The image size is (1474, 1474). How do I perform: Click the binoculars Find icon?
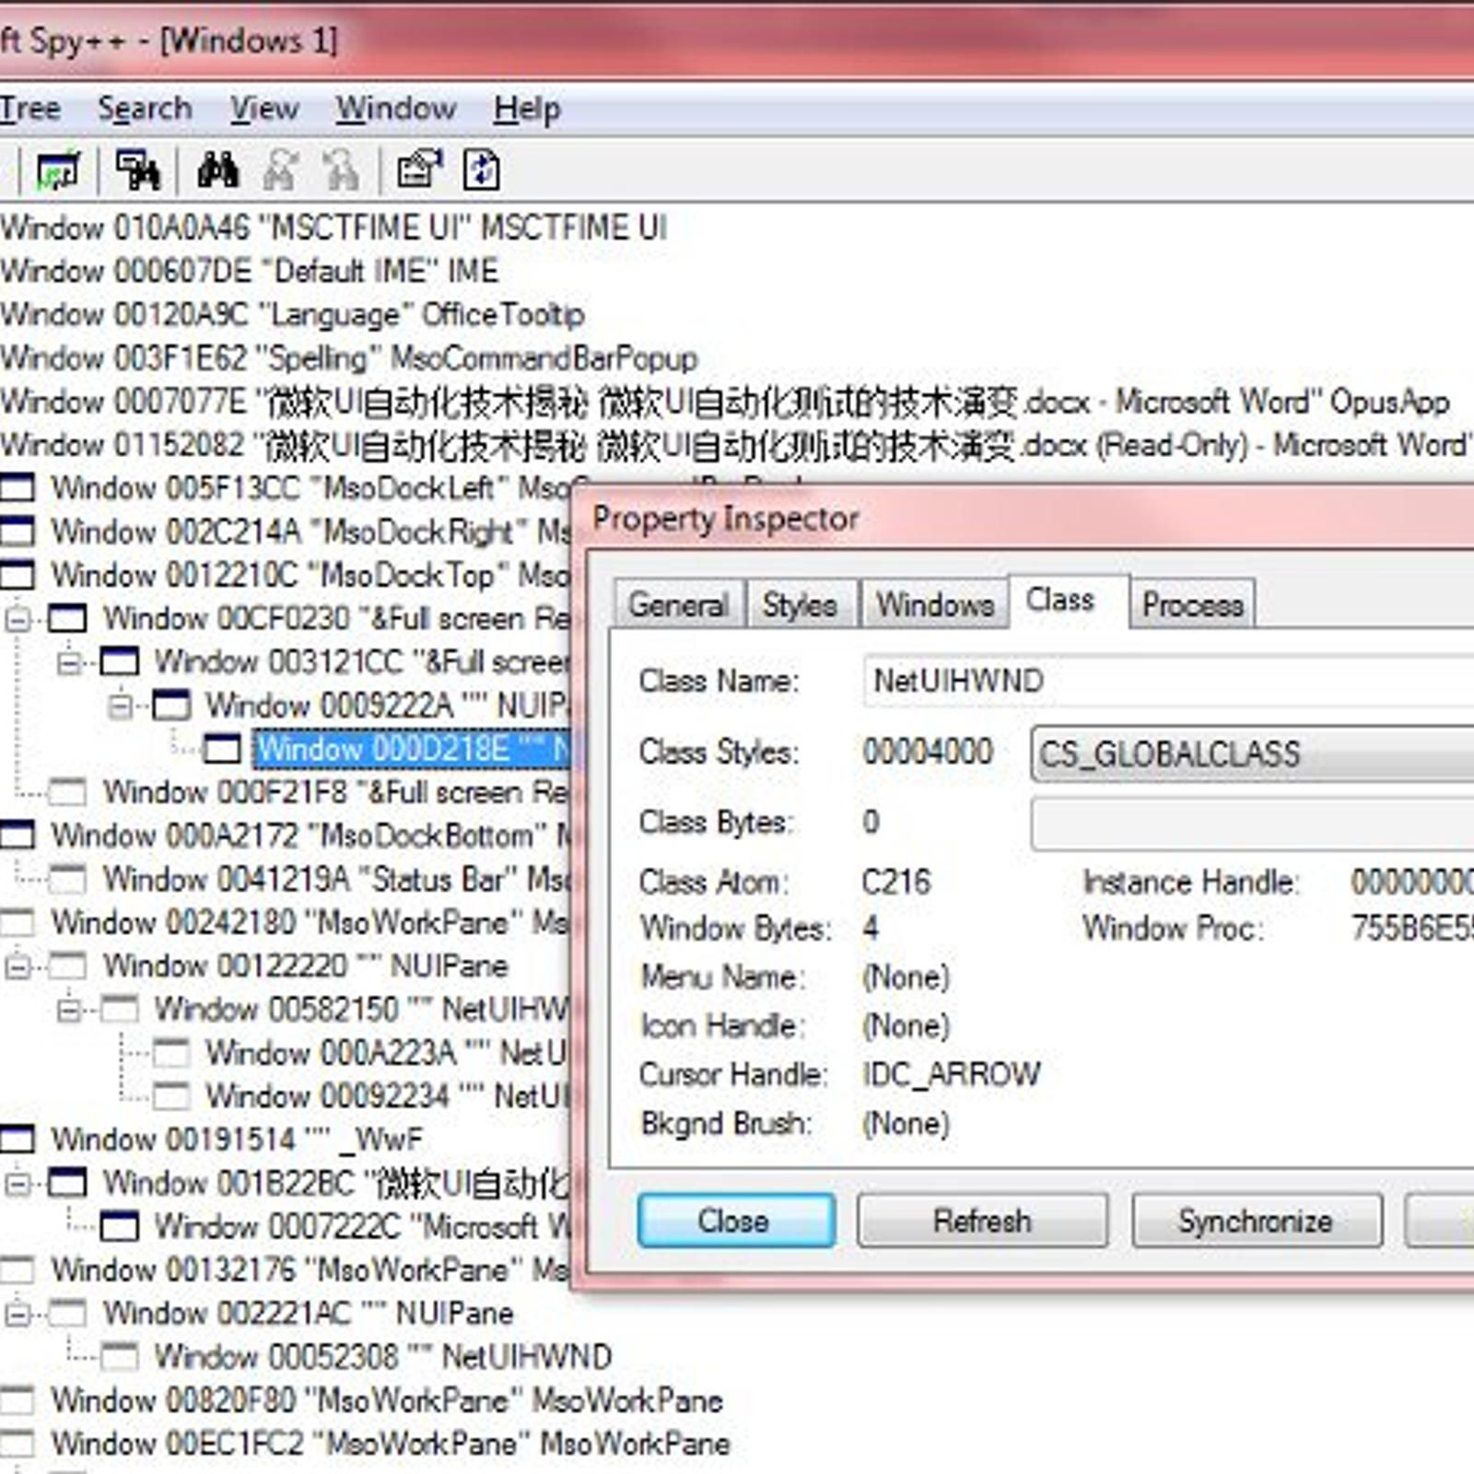(x=218, y=171)
